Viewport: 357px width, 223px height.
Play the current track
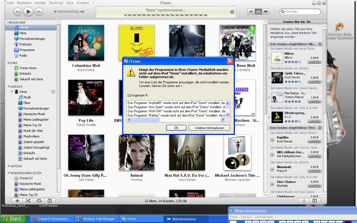pos(28,11)
